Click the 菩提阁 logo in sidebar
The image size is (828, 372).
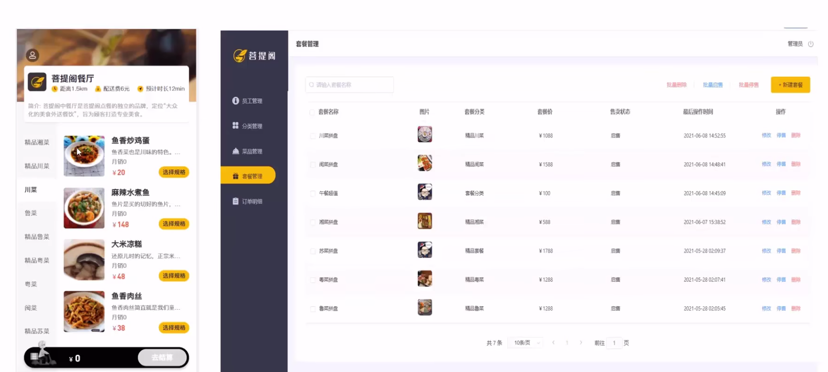tap(255, 56)
